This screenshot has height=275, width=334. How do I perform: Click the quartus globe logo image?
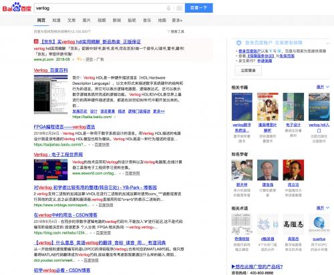coord(319,224)
